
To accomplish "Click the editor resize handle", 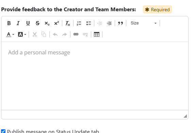I will (x=185, y=116).
